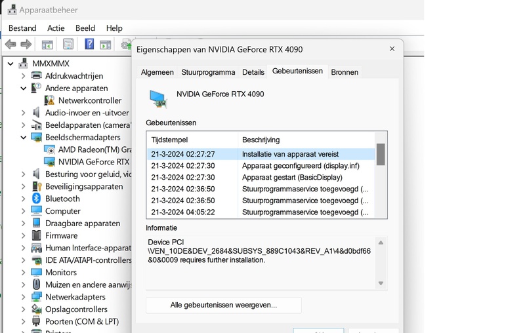Click the back arrow toolbar icon
Screen dimensions: 525x333
[x=10, y=44]
